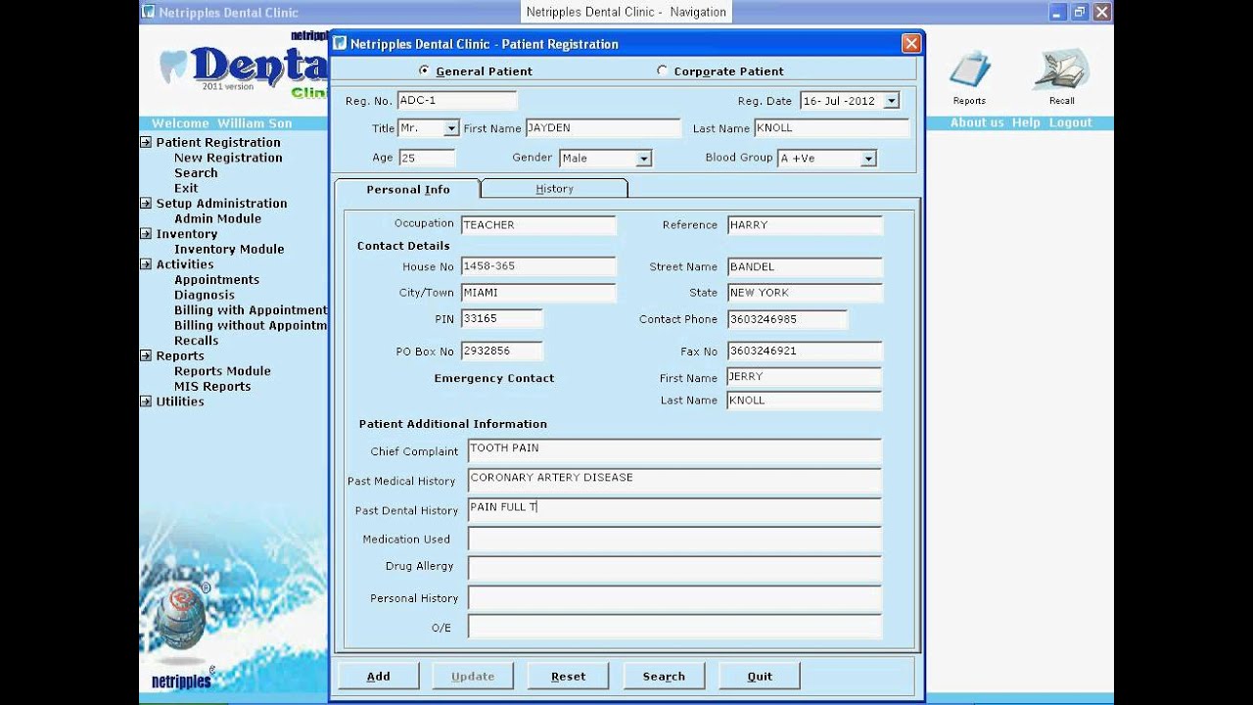Image resolution: width=1253 pixels, height=705 pixels.
Task: Open Recalls in the sidebar
Action: pyautogui.click(x=196, y=341)
